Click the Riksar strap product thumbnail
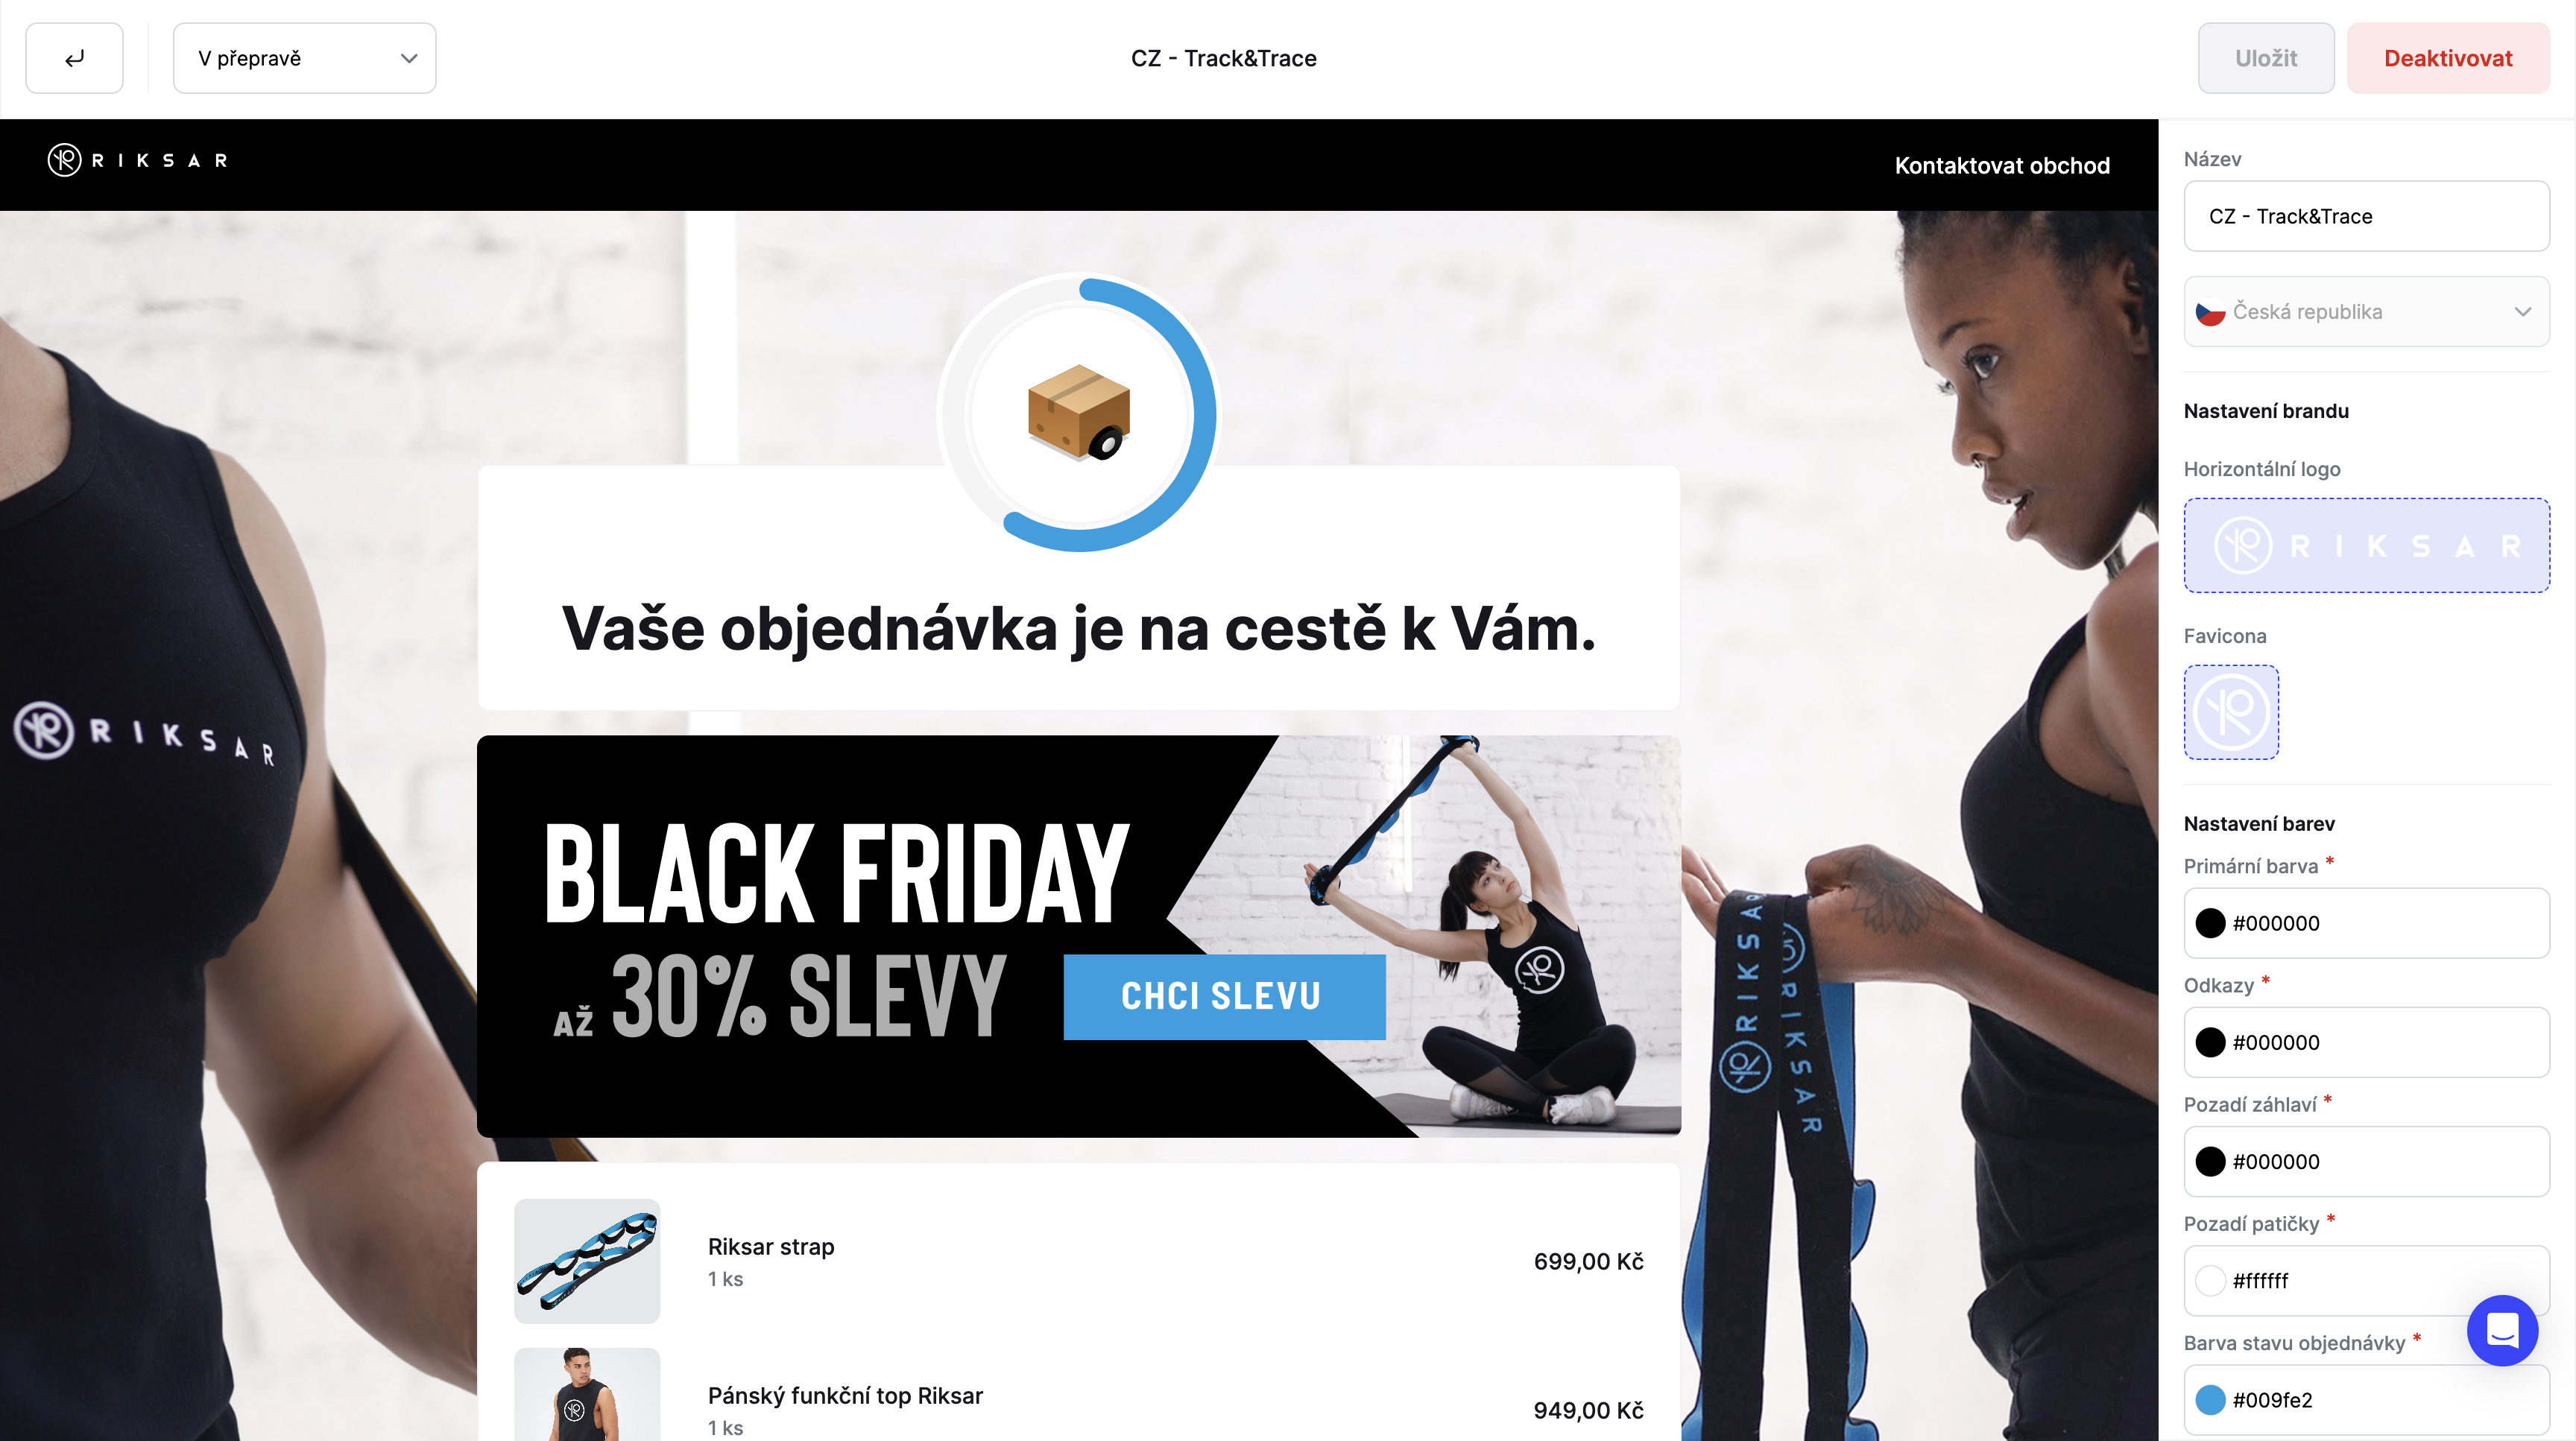Screen dimensions: 2576x1441 point(587,1260)
